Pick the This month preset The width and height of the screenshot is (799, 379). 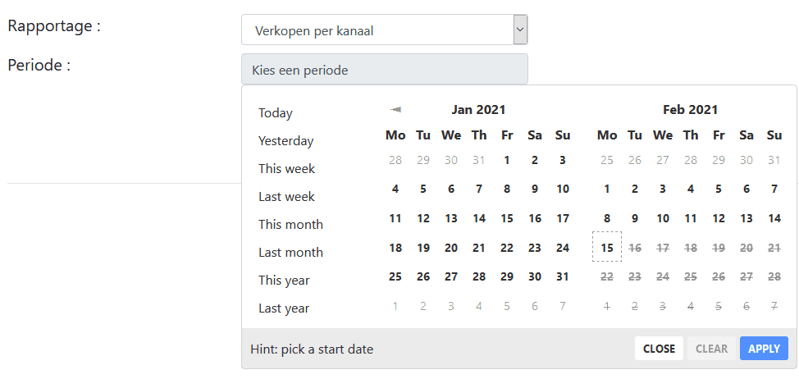click(290, 225)
